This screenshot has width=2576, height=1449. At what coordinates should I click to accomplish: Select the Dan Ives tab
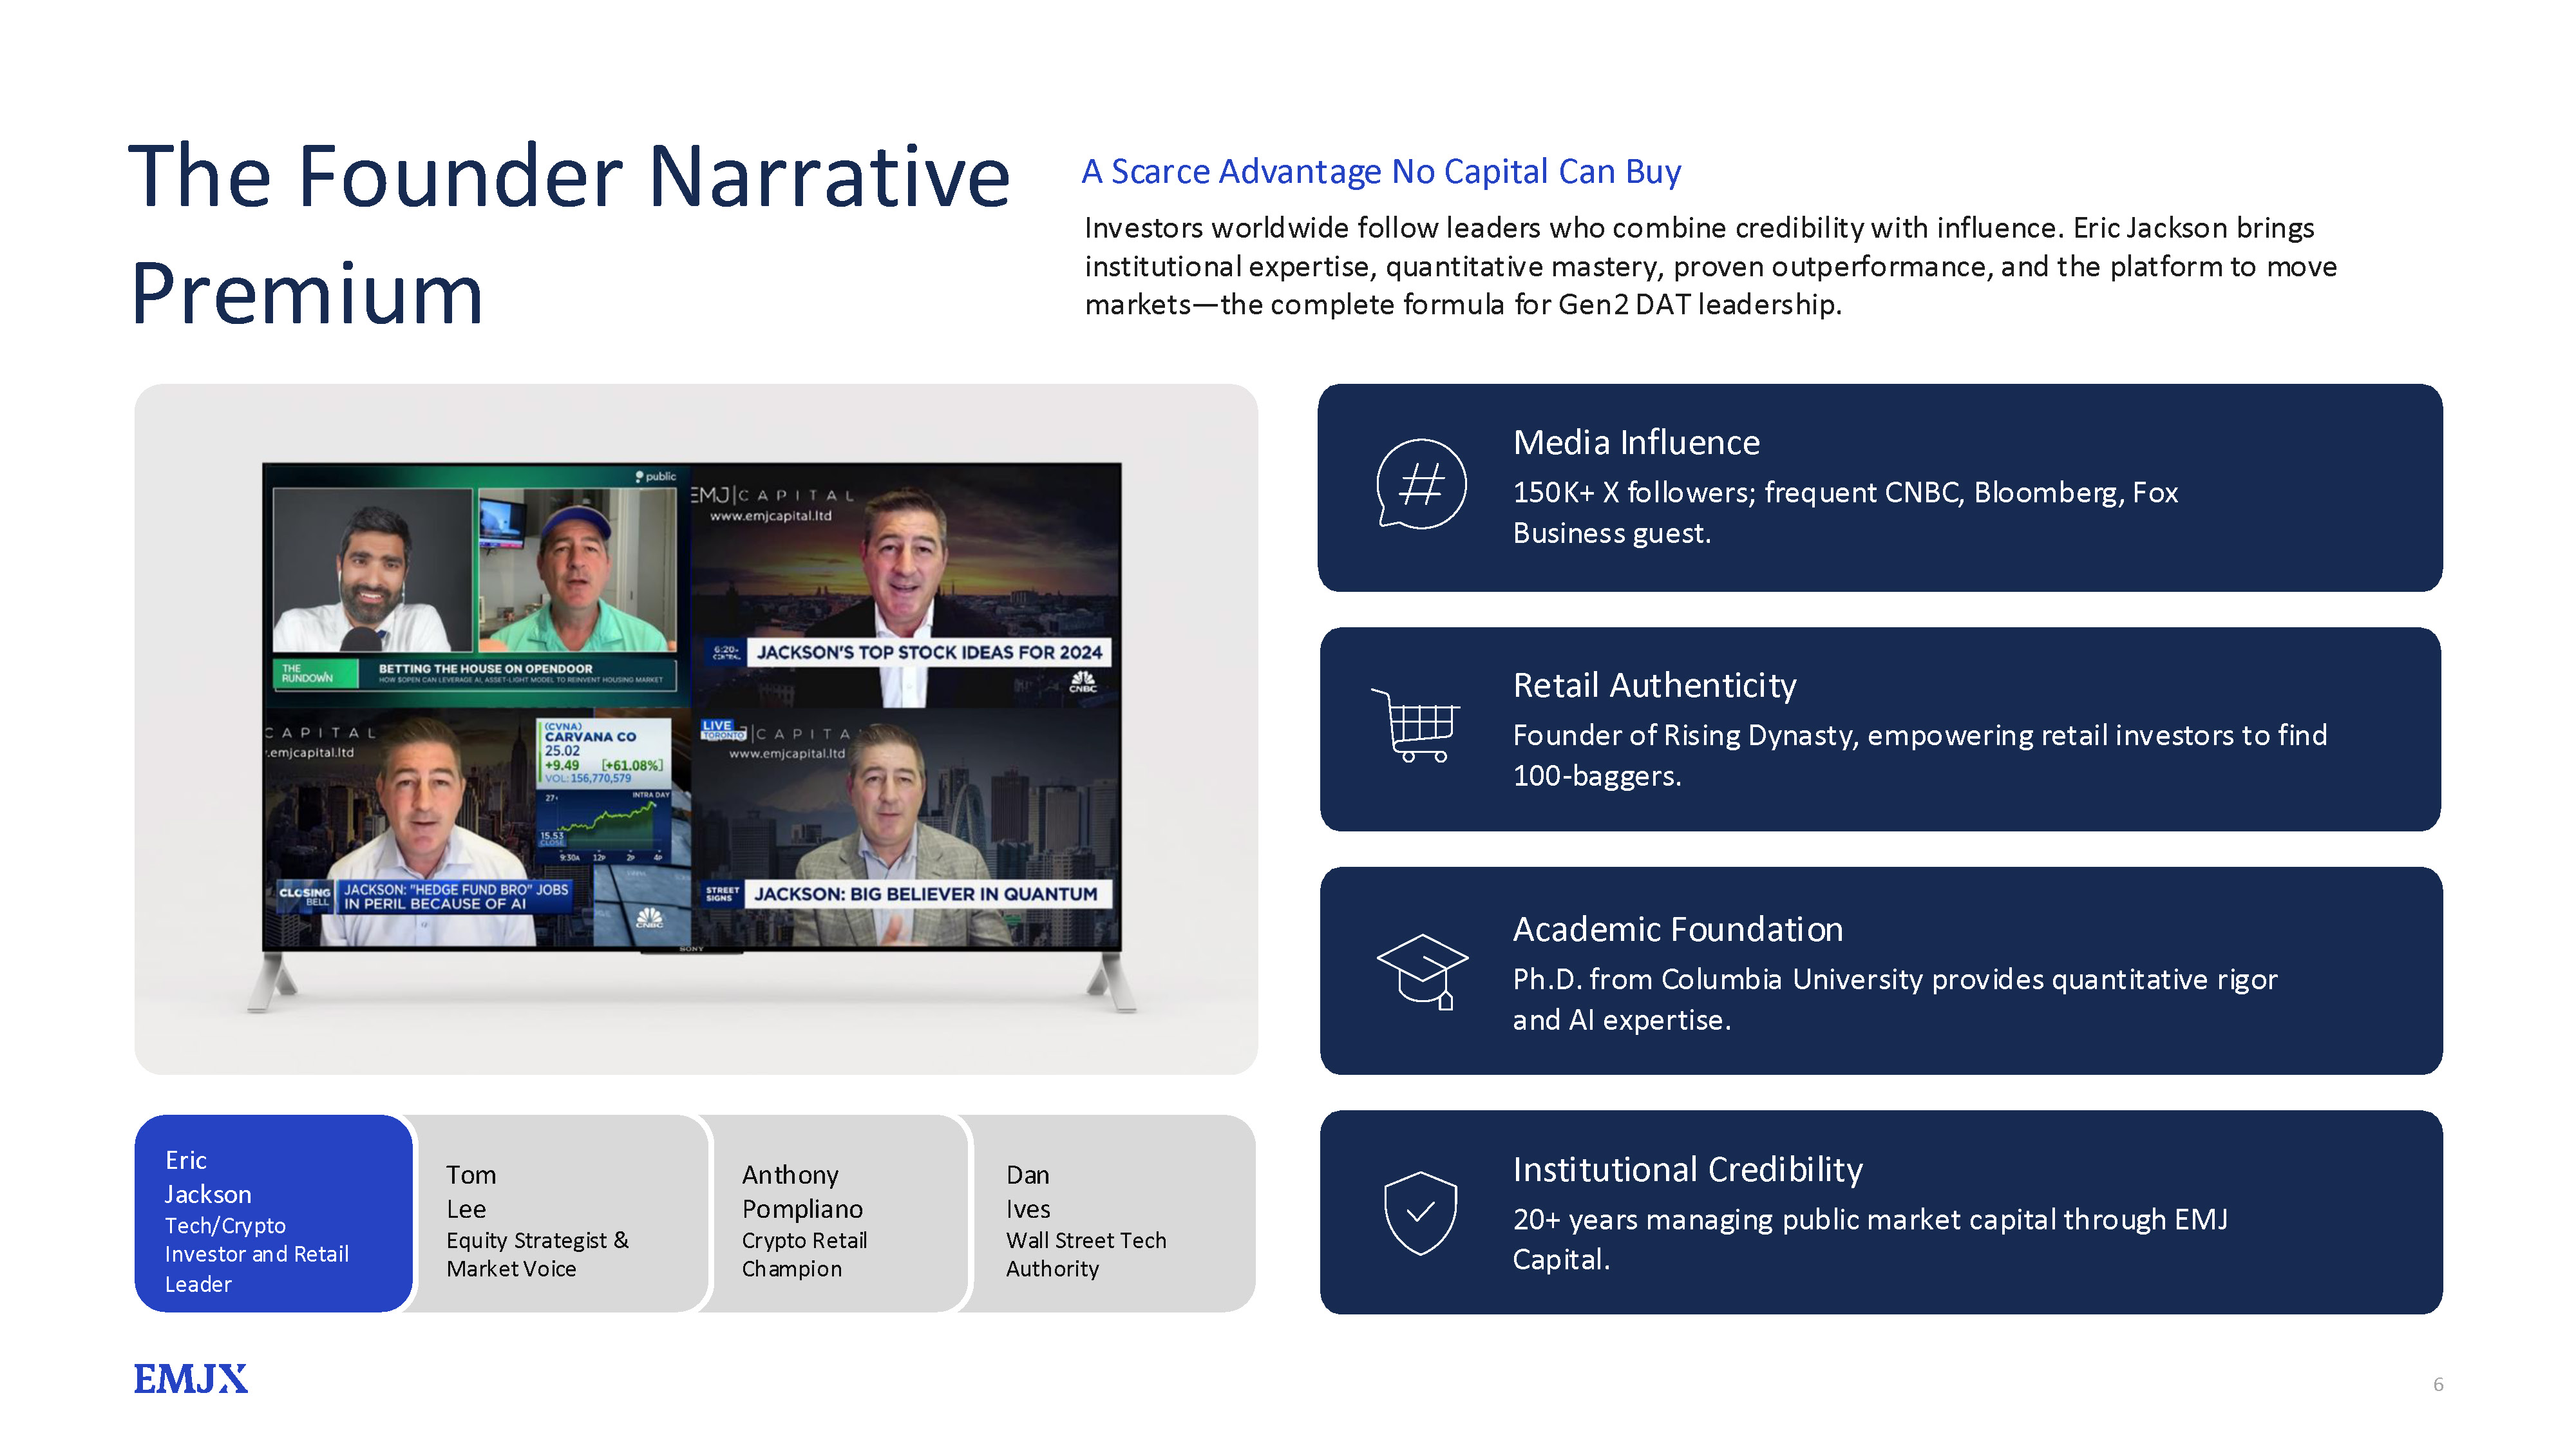1110,1213
